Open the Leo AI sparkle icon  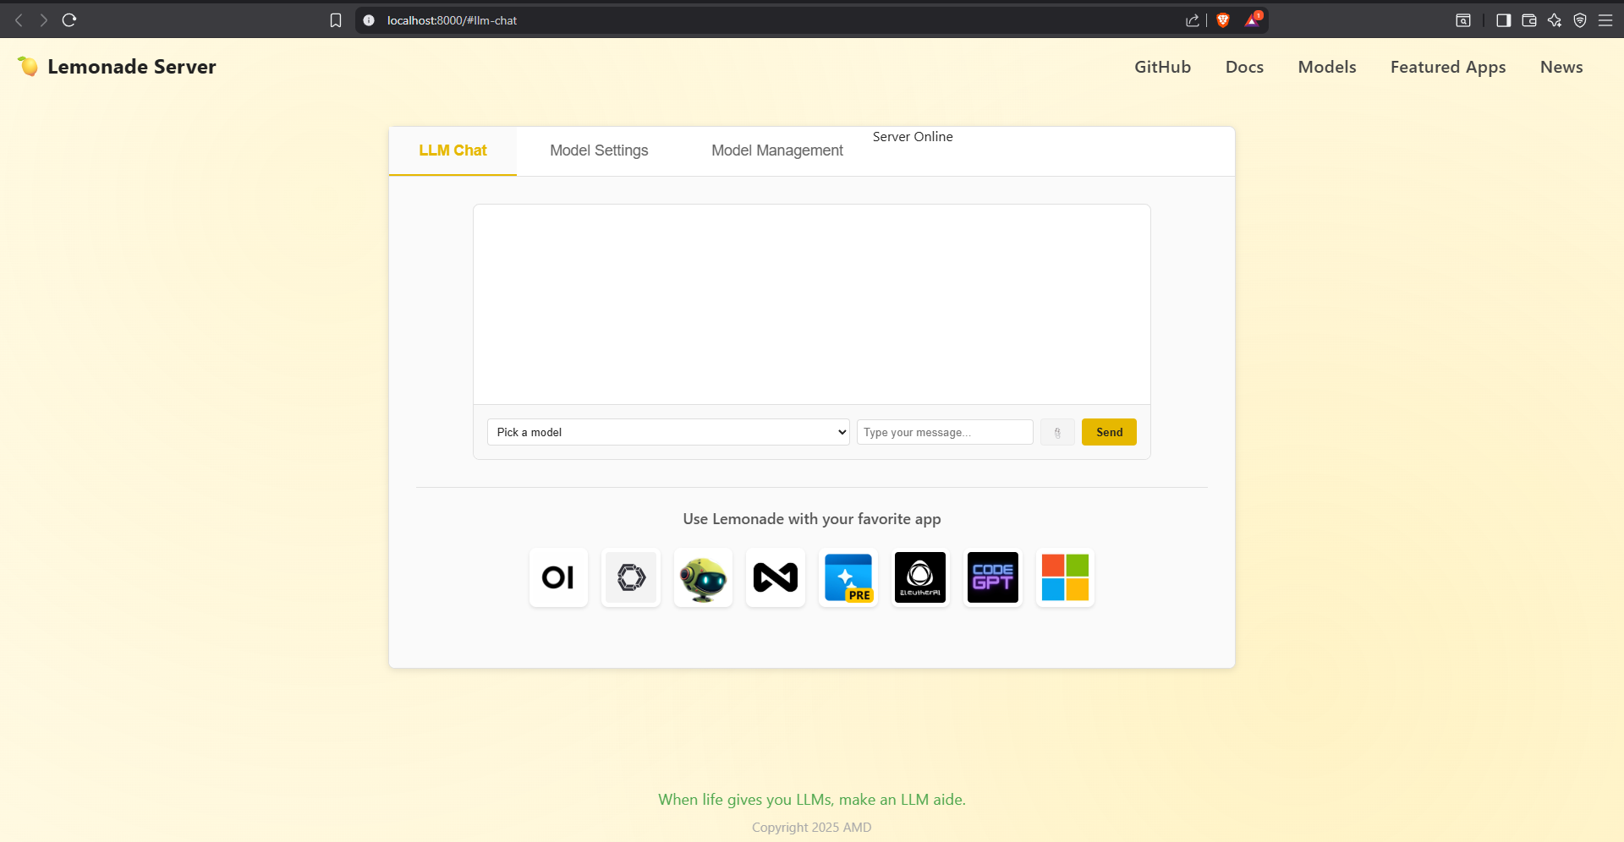point(1555,20)
